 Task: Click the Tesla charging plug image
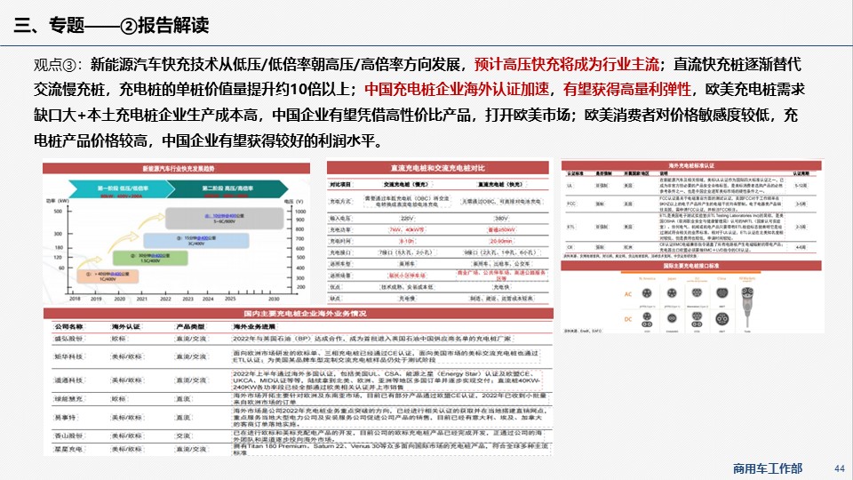pos(747,308)
